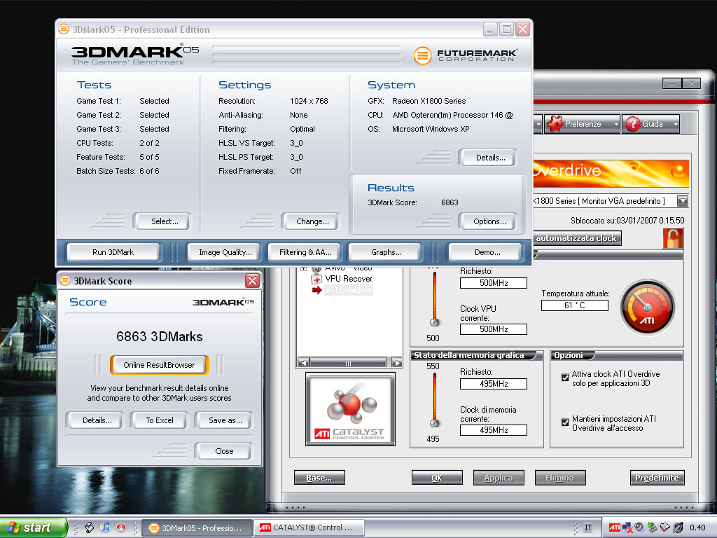Image resolution: width=717 pixels, height=538 pixels.
Task: Click the ATI temperature gauge icon
Action: click(x=648, y=308)
